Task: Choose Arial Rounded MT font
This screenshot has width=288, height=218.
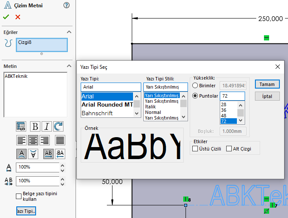Action: (107, 104)
